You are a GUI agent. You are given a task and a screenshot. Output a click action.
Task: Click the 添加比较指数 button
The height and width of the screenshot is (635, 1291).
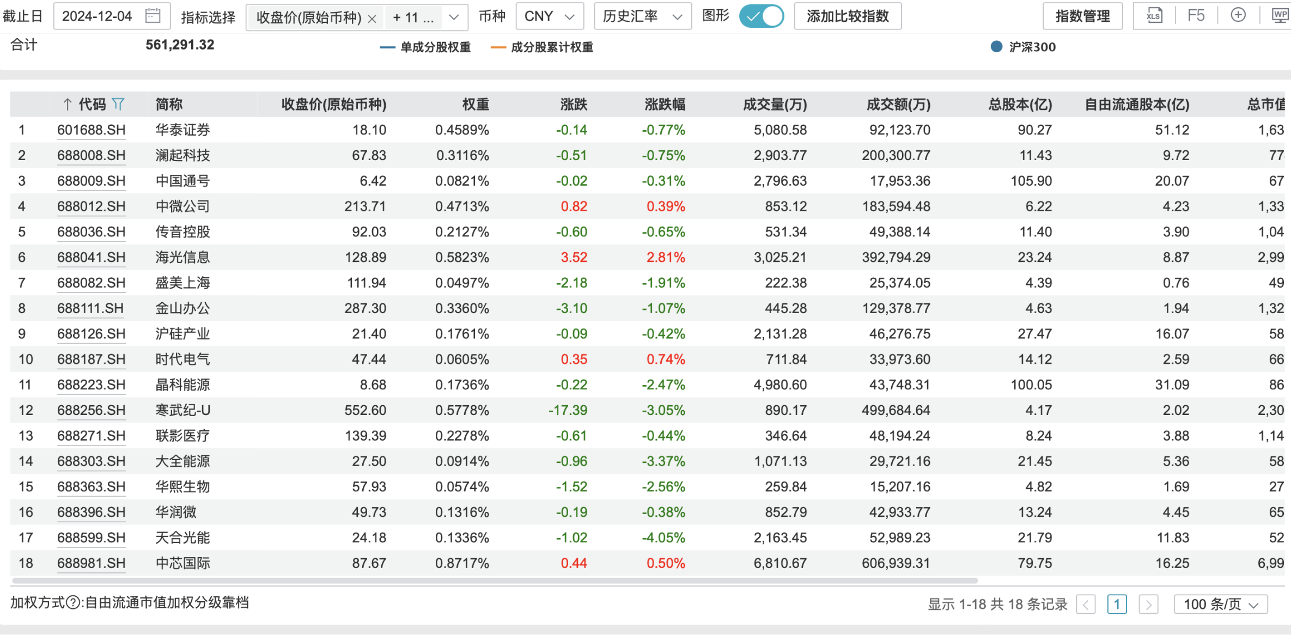coord(847,16)
